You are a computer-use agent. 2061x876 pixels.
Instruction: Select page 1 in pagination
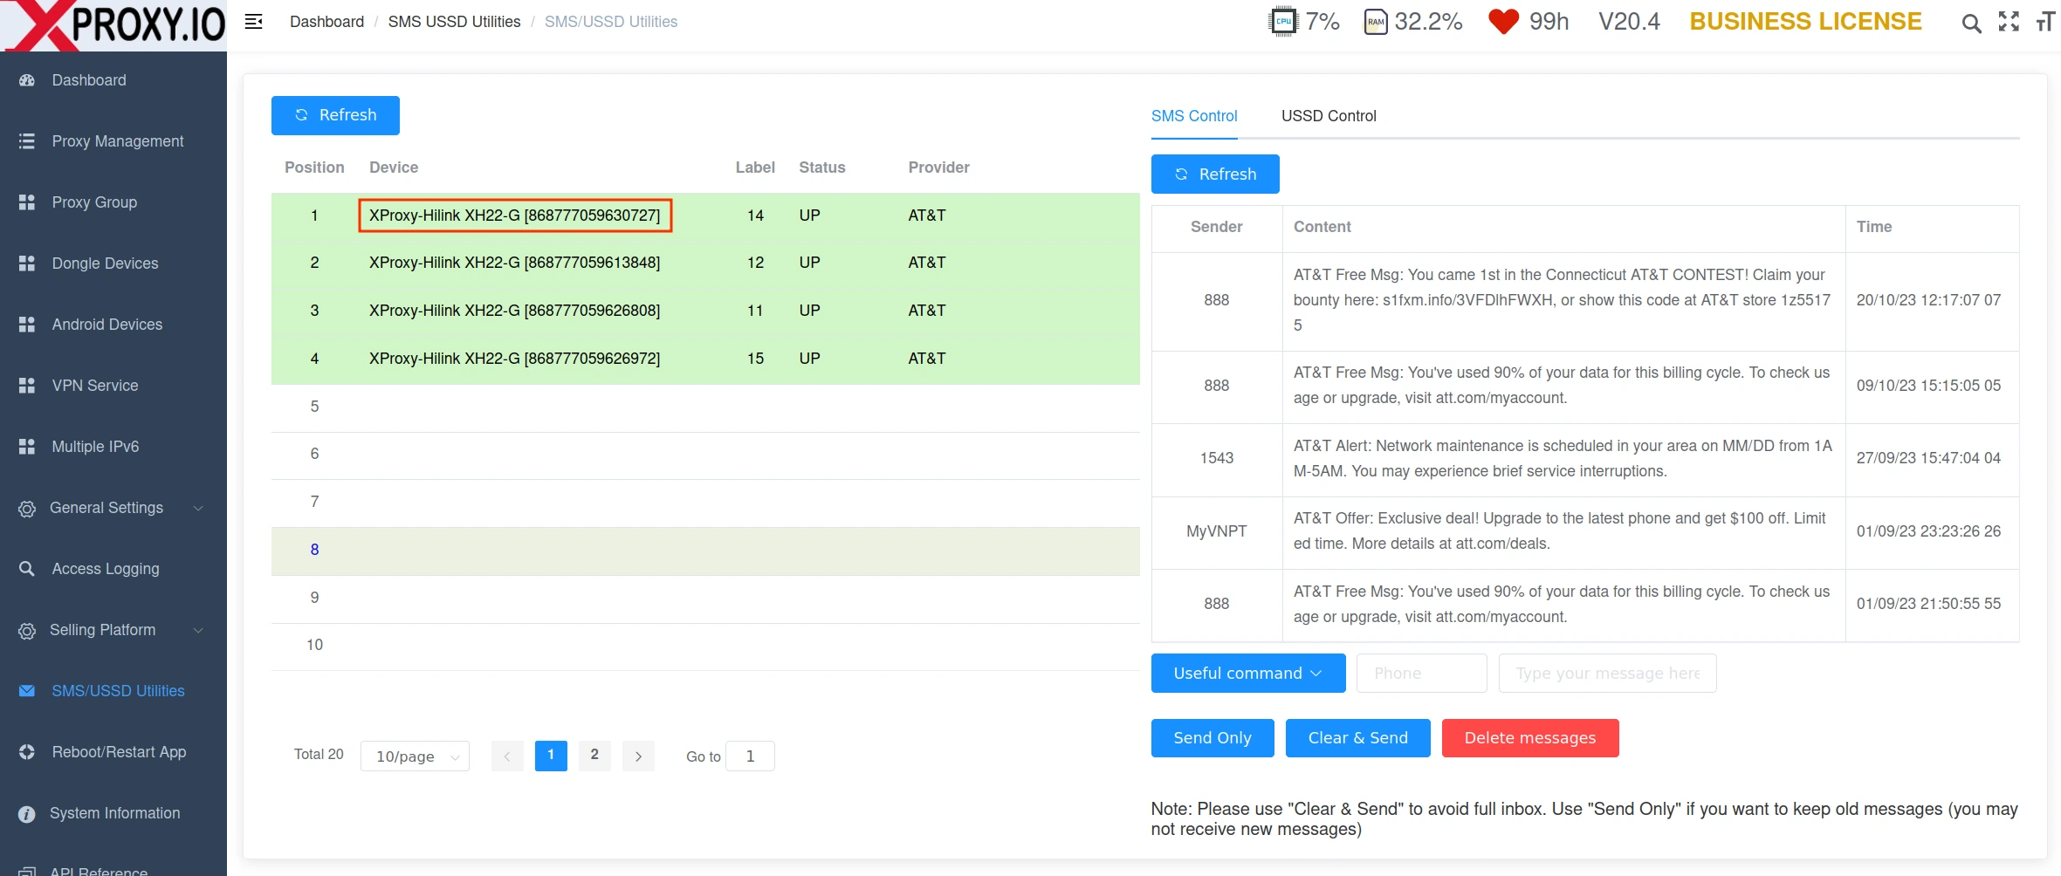click(x=551, y=756)
